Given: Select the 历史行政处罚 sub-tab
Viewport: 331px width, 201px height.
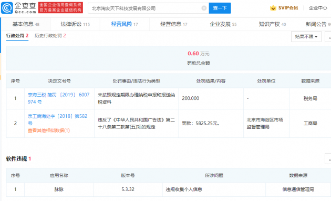Looking at the screenshot, I should [50, 36].
